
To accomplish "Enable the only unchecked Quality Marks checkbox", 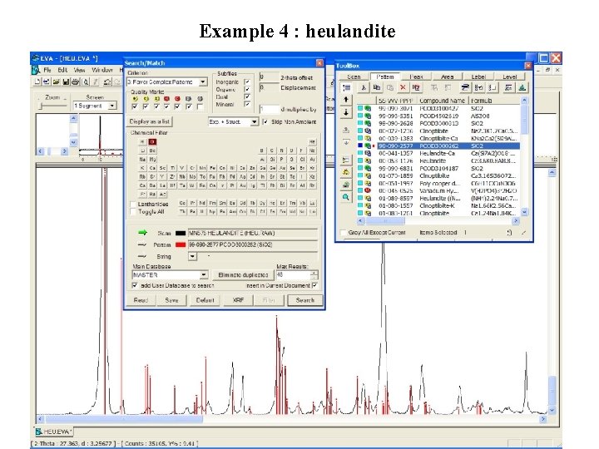I will 200,106.
